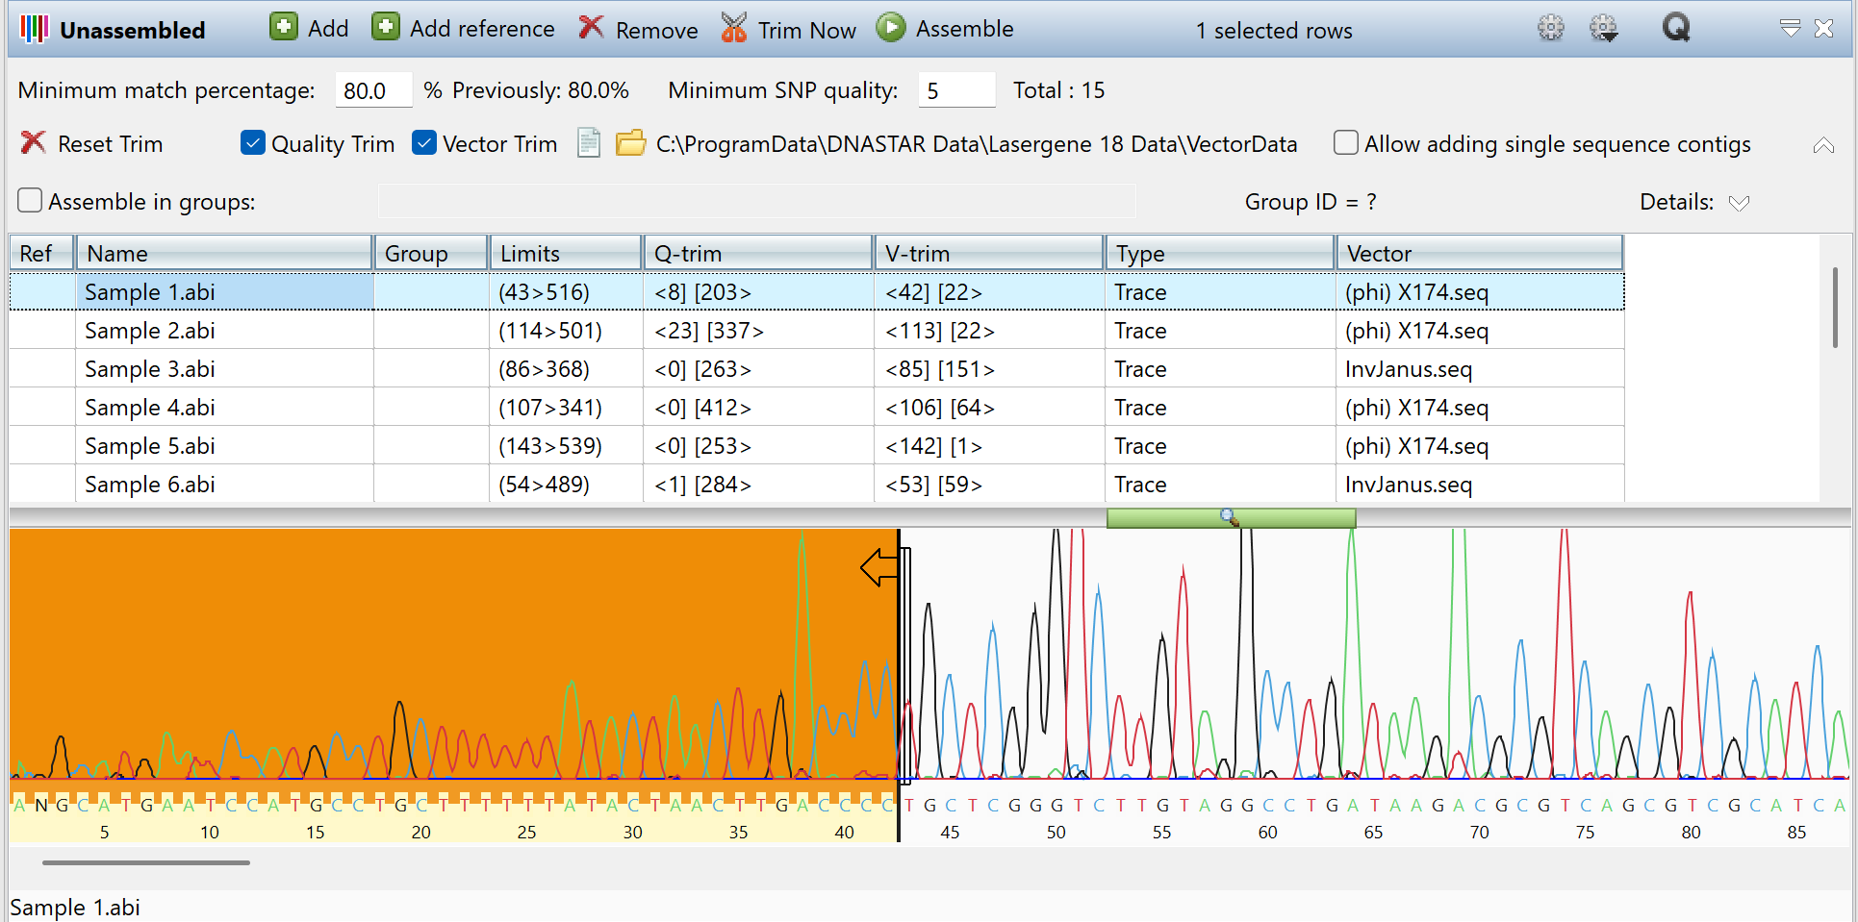Click the Reset Trim red X icon
The image size is (1858, 922).
32,142
